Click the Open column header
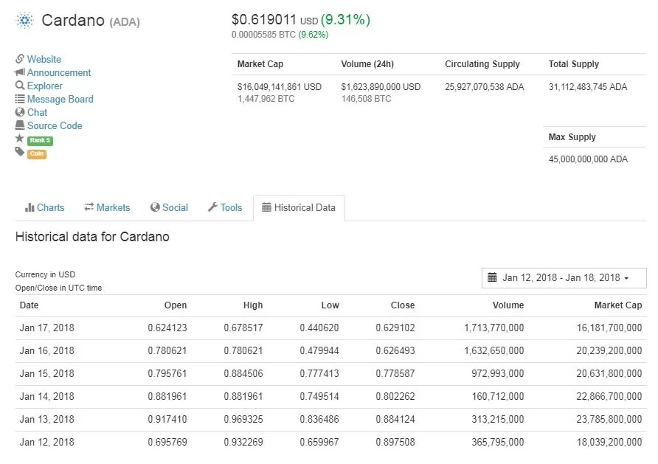Viewport: 658px width, 464px height. point(176,305)
